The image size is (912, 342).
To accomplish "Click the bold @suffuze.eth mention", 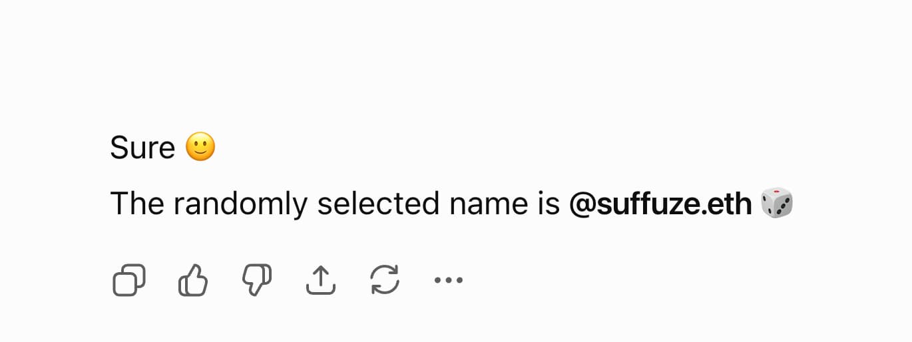I will click(660, 204).
